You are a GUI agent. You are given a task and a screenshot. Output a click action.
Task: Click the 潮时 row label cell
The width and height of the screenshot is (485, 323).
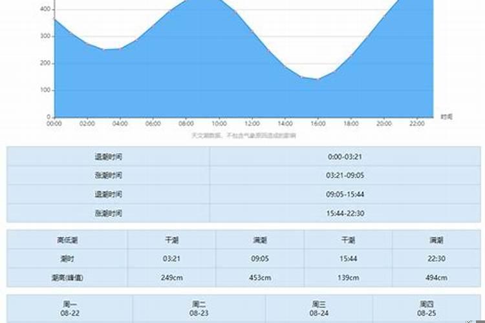(67, 259)
